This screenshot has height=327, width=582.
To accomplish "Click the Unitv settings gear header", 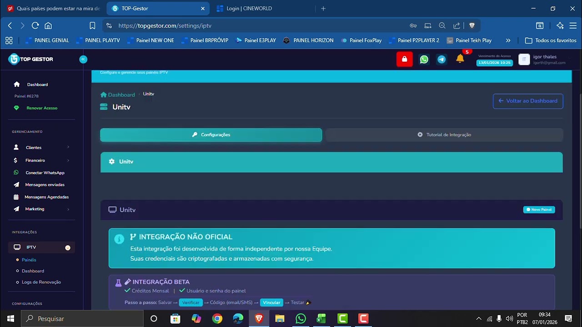I will tap(331, 162).
